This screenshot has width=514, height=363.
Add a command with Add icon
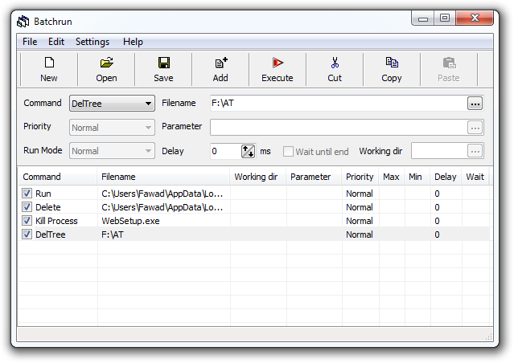point(220,62)
